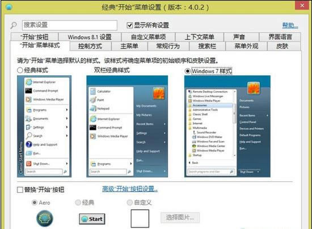312x229 pixels.
Task: Click the 选择图片 button
Action: [x=180, y=218]
